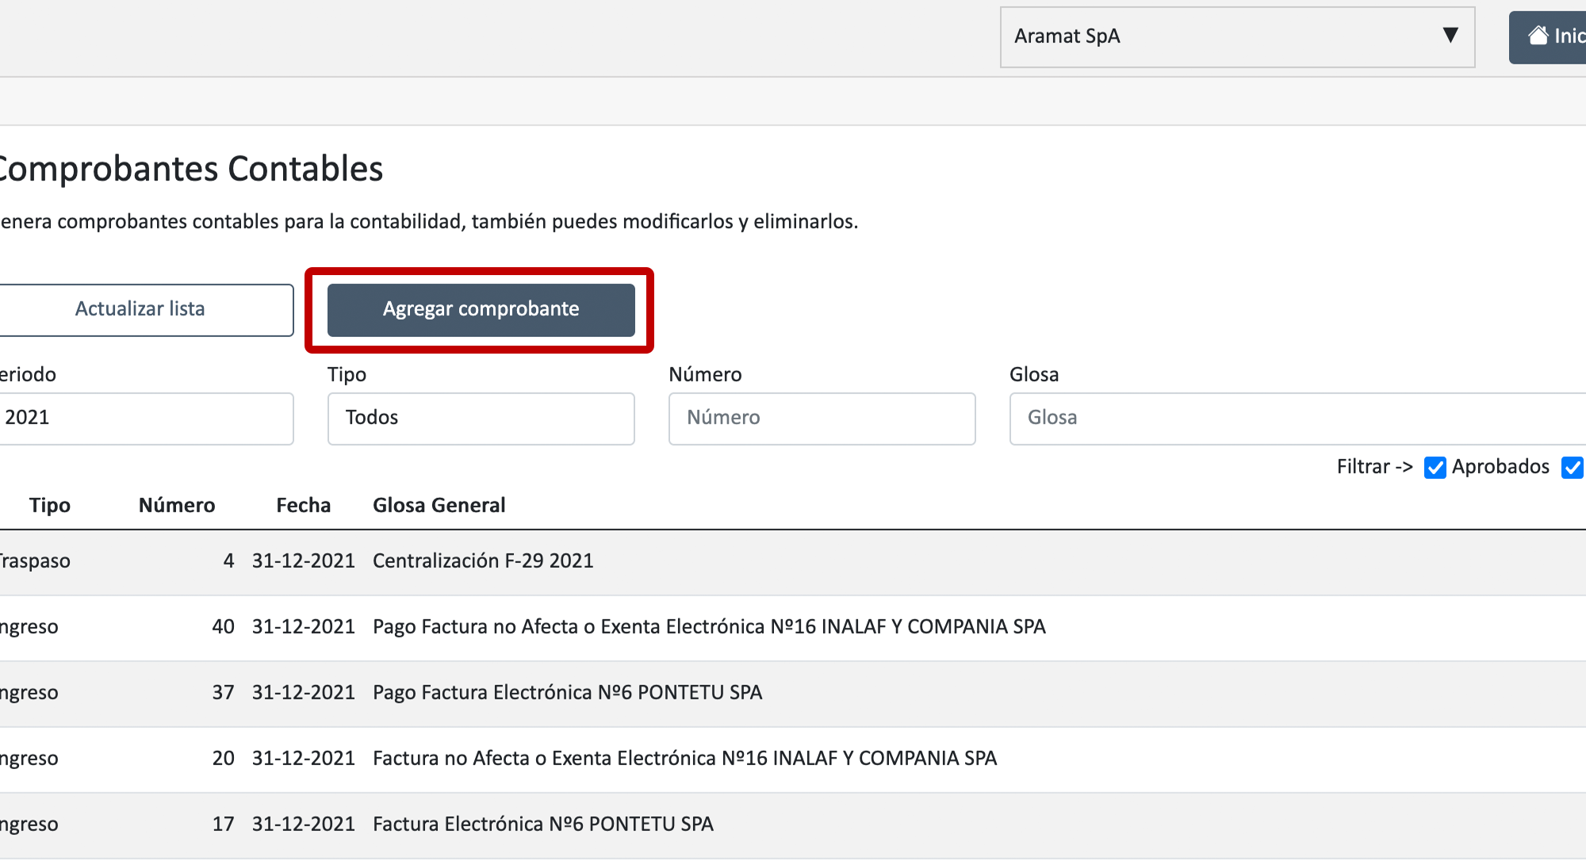Screen dimensions: 1586x861
Task: Select row Ingreso number 40 INALAF payment
Action: (709, 627)
